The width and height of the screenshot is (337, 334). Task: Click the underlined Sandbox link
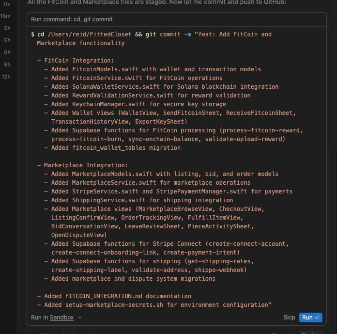[x=62, y=318]
